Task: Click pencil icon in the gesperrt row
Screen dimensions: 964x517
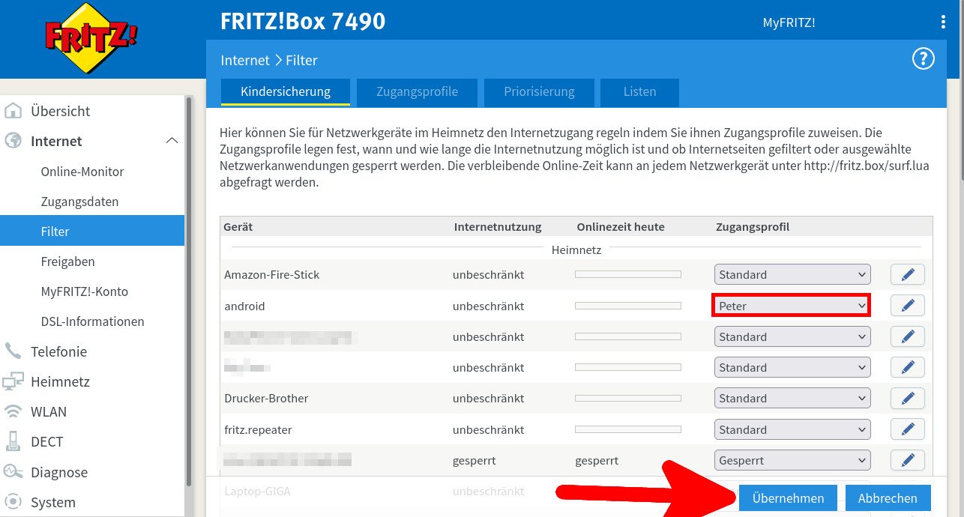Action: pyautogui.click(x=908, y=461)
